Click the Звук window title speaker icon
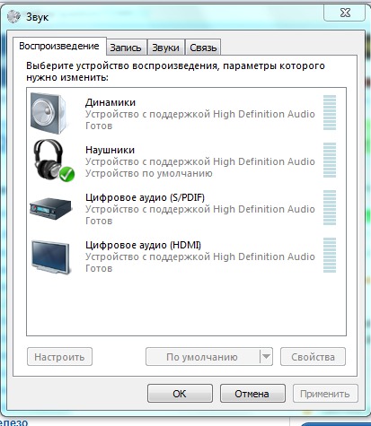Viewport: 371px width, 426px height. 13,16
